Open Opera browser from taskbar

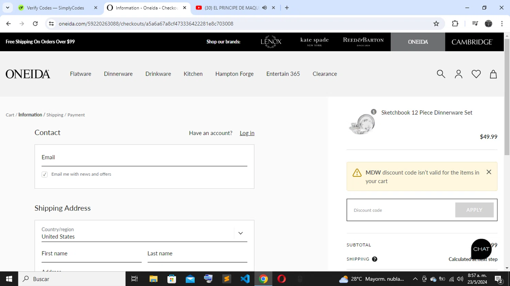282,279
